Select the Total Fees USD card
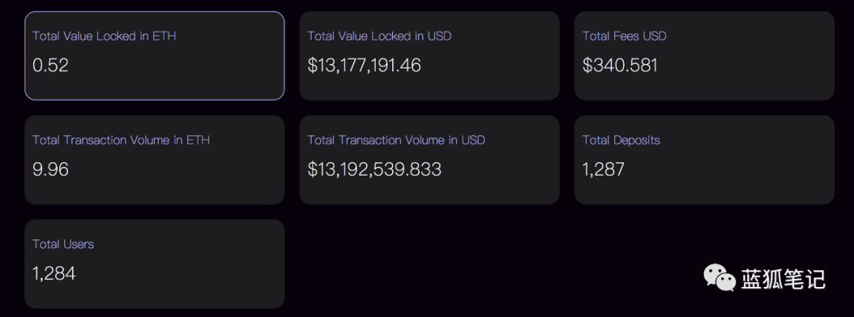This screenshot has height=317, width=854. click(x=705, y=55)
